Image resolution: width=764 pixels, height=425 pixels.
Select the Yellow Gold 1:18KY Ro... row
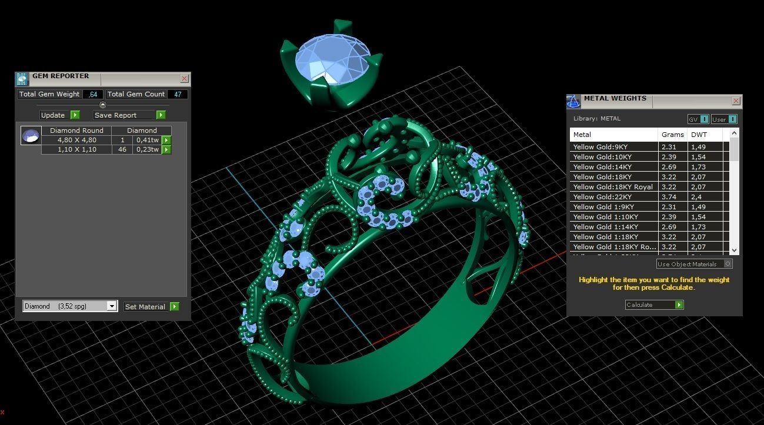(649, 247)
